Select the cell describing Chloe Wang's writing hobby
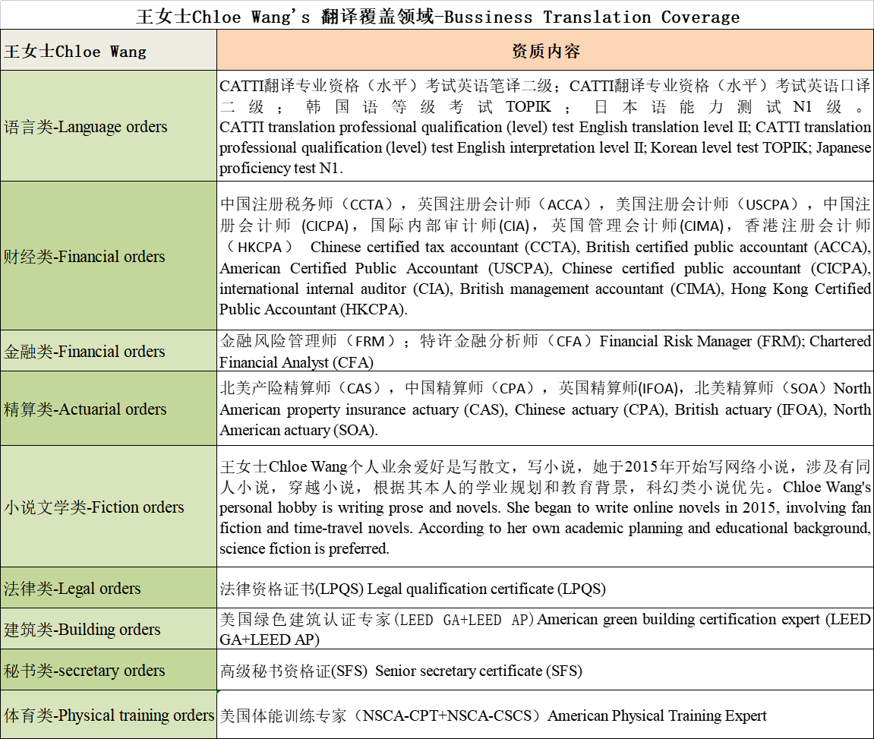Image resolution: width=874 pixels, height=739 pixels. pos(544,507)
